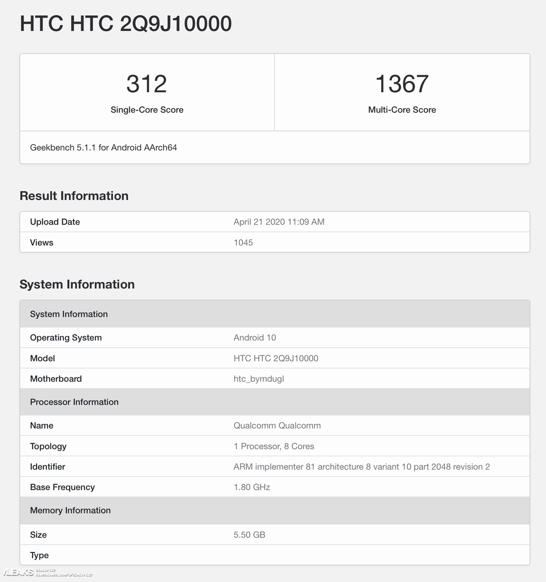This screenshot has height=582, width=546.
Task: Select the Android 10 value
Action: coord(255,338)
